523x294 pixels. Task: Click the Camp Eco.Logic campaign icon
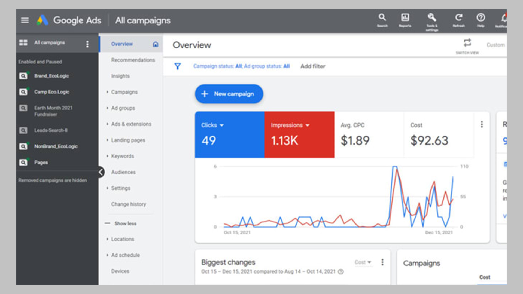pyautogui.click(x=23, y=92)
